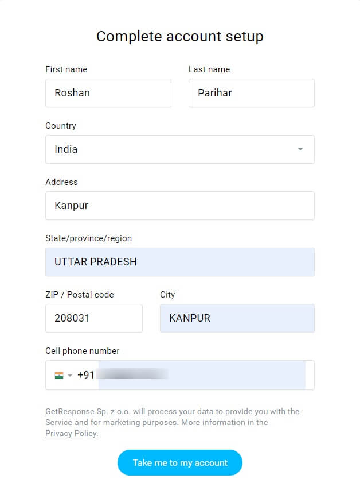The image size is (360, 502).
Task: Expand the Country dropdown arrow
Action: point(300,149)
